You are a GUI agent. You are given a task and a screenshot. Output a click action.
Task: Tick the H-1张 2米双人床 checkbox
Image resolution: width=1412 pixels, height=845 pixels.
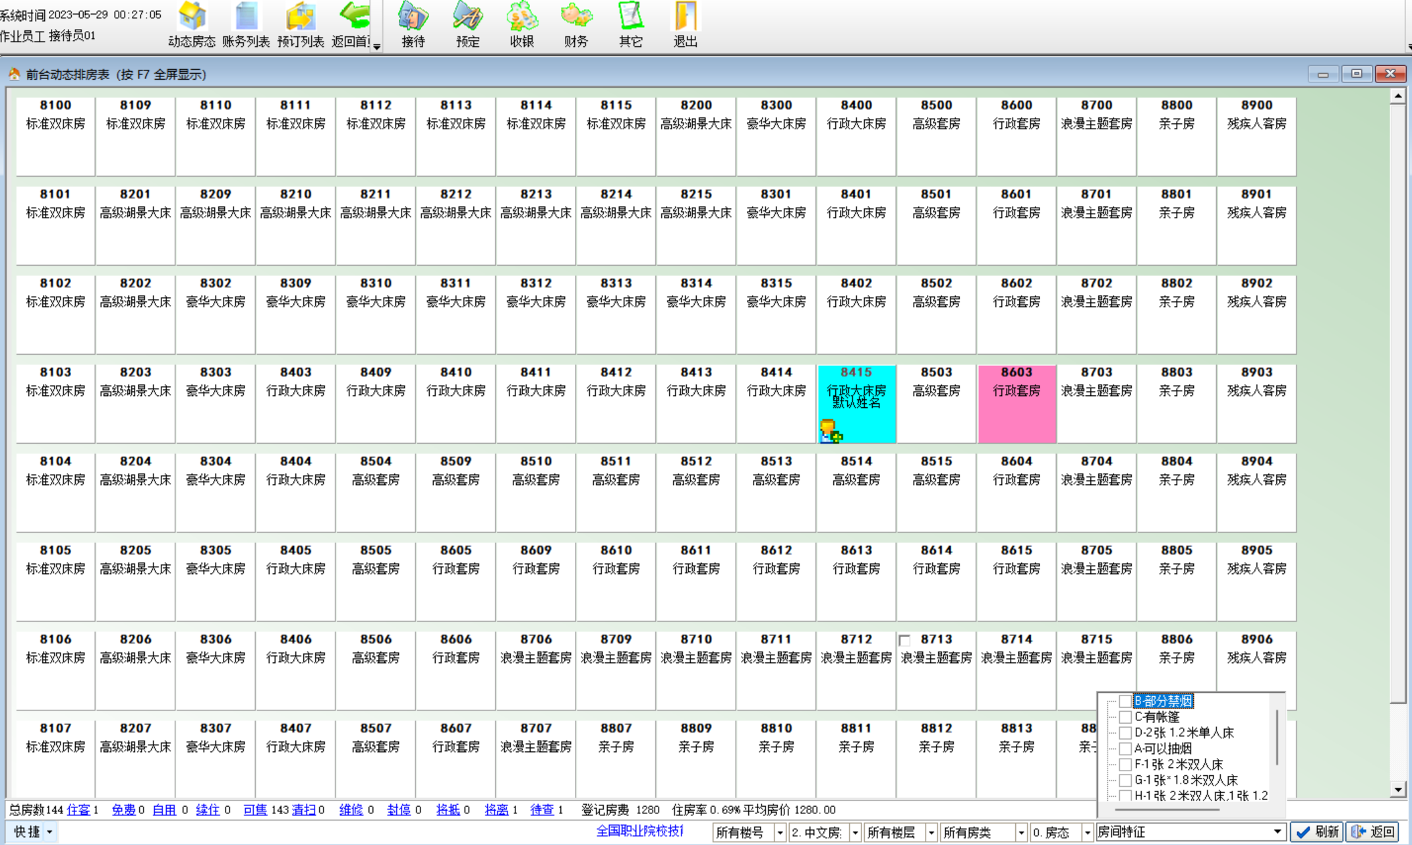coord(1125,796)
